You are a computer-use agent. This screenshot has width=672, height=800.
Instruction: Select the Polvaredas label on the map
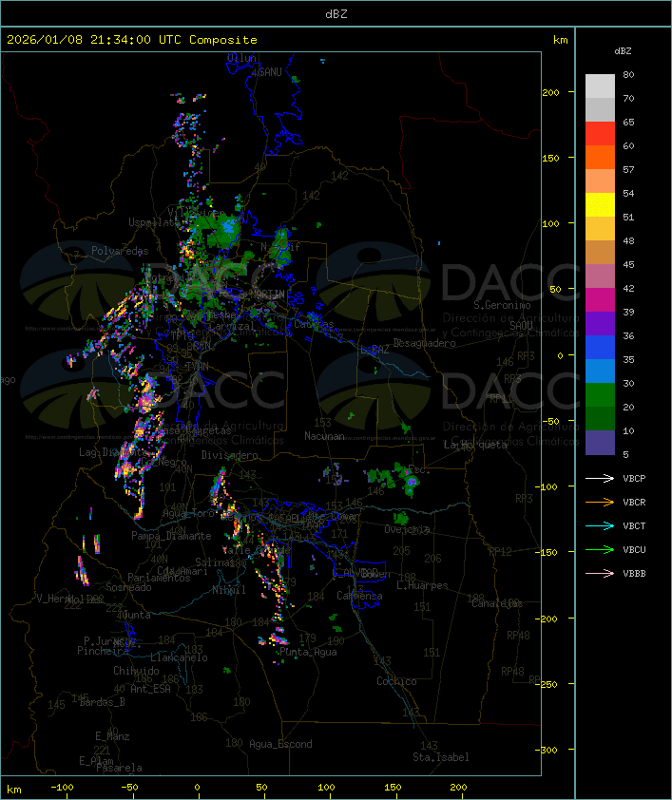120,251
